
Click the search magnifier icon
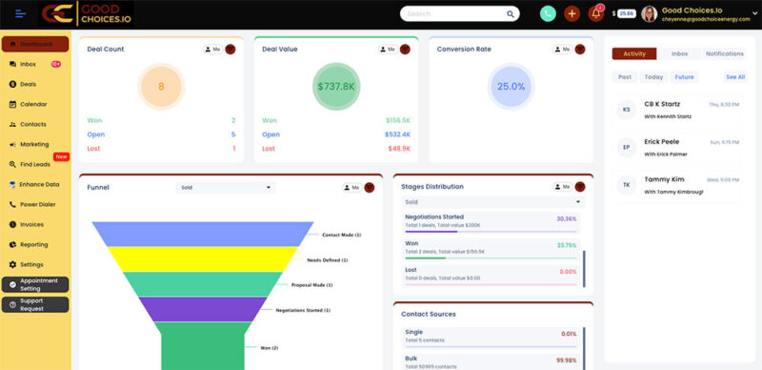pos(511,14)
